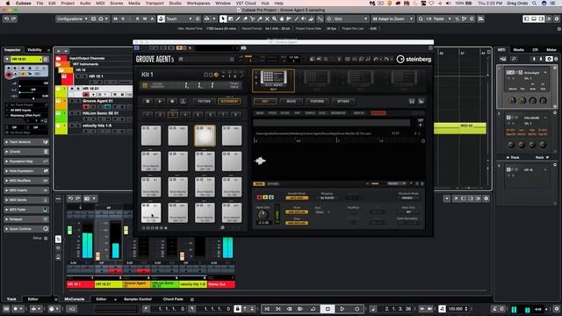Open the Studio menu
Screen dimensions: 562x316
pos(176,3)
